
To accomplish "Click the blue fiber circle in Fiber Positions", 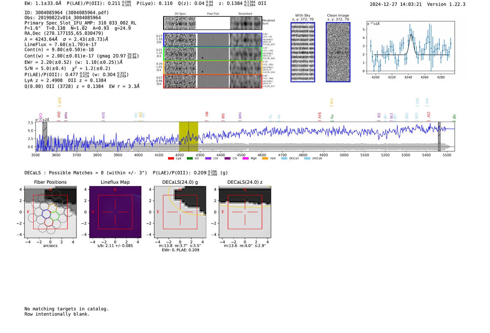I will tap(46, 214).
